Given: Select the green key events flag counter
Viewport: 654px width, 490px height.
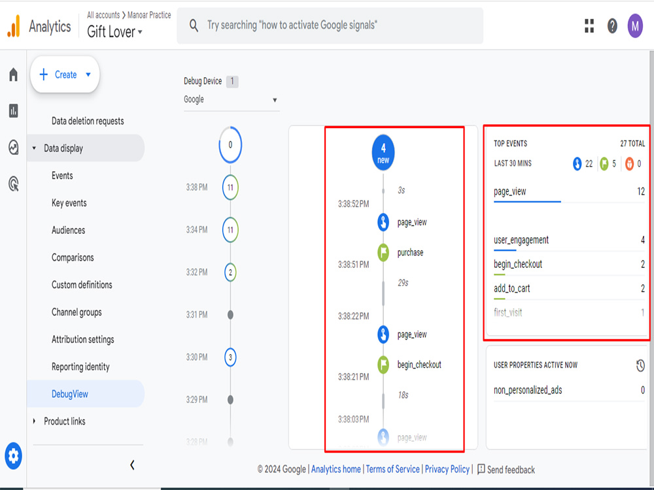Looking at the screenshot, I should (603, 164).
